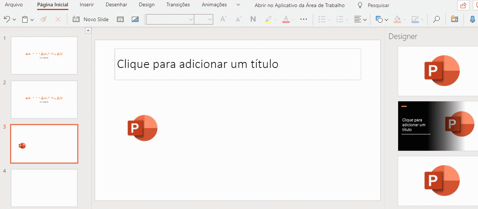Open the Desenhar tab
Image resolution: width=478 pixels, height=209 pixels.
pyautogui.click(x=116, y=5)
